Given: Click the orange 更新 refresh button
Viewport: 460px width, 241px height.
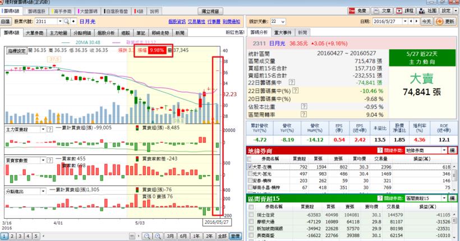Looking at the screenshot, I should 445,21.
